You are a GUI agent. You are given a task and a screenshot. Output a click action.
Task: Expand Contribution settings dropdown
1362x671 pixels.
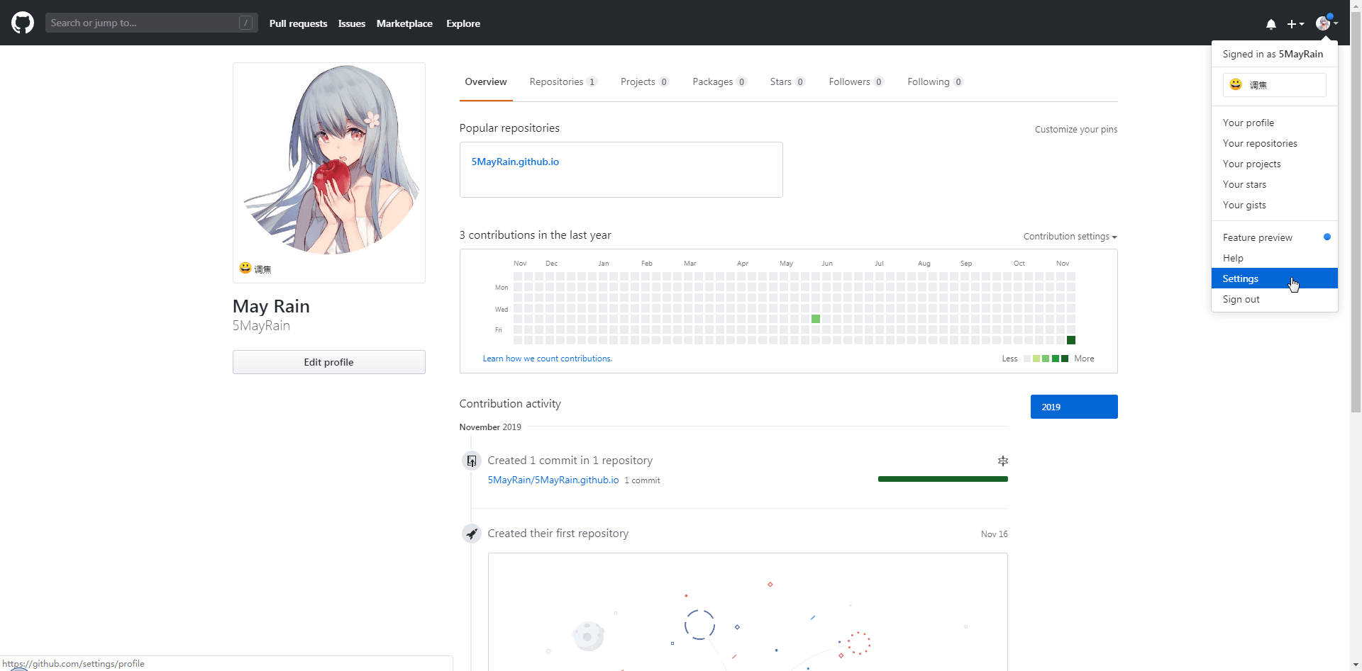(x=1070, y=237)
